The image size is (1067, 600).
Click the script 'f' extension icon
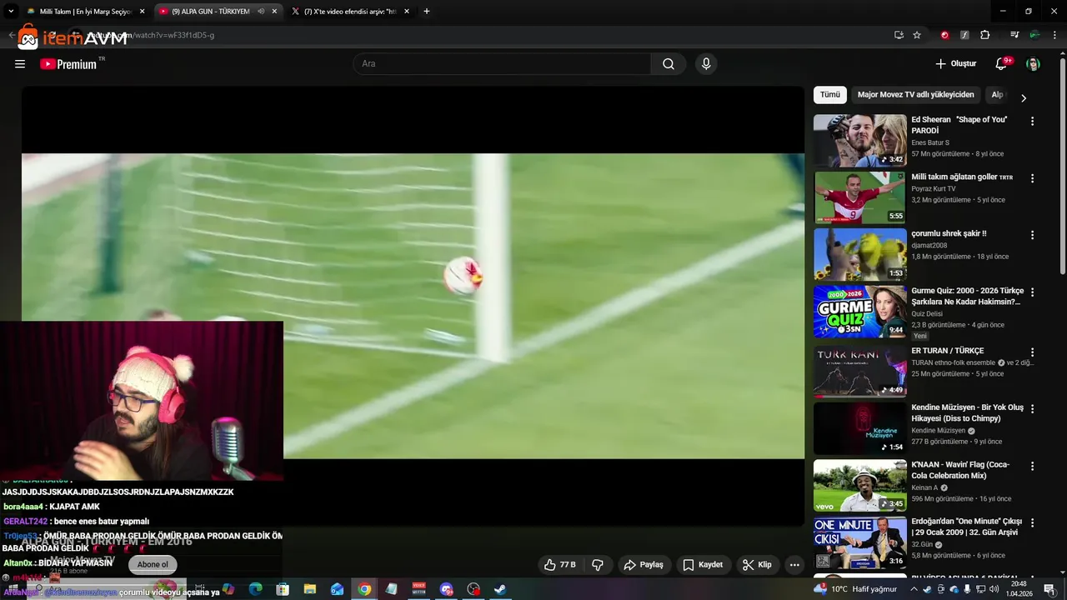pos(964,35)
